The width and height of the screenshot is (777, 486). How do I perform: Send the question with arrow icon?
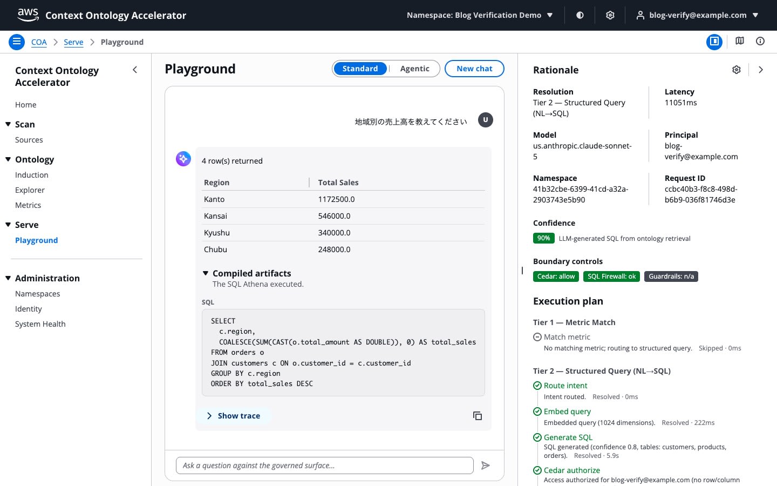[x=486, y=465]
